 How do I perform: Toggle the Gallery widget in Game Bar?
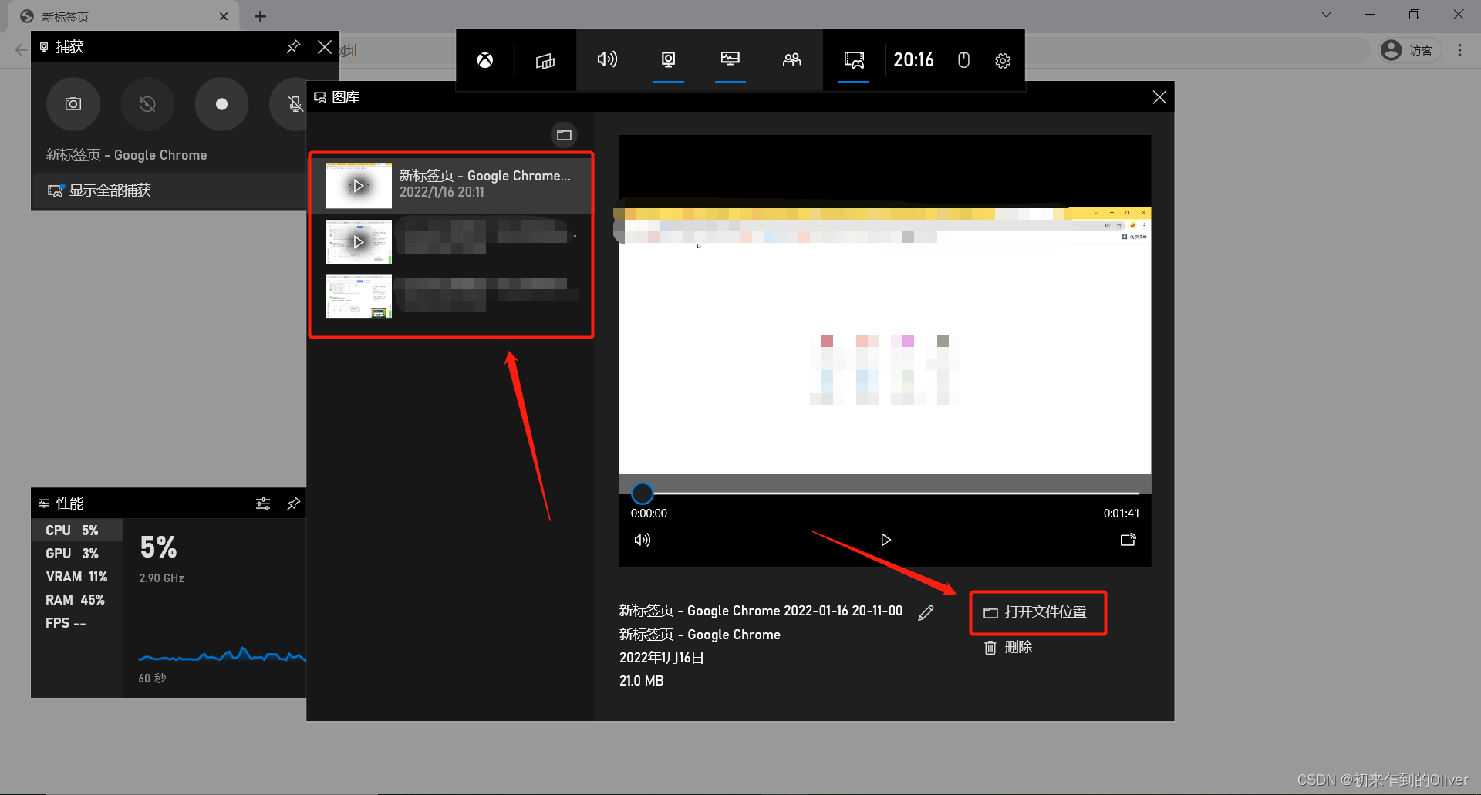point(854,59)
